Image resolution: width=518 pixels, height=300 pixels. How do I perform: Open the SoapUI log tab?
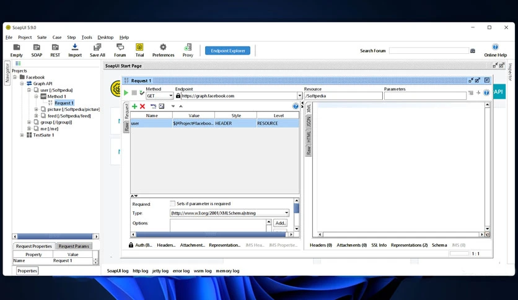[x=118, y=271]
